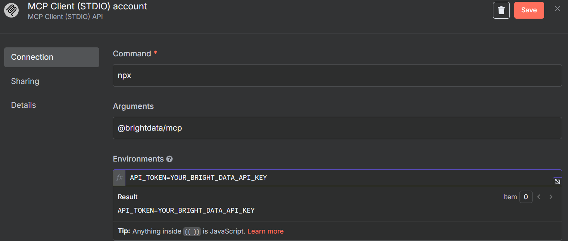Toggle the fx expression icon
Image resolution: width=568 pixels, height=241 pixels.
[x=119, y=178]
